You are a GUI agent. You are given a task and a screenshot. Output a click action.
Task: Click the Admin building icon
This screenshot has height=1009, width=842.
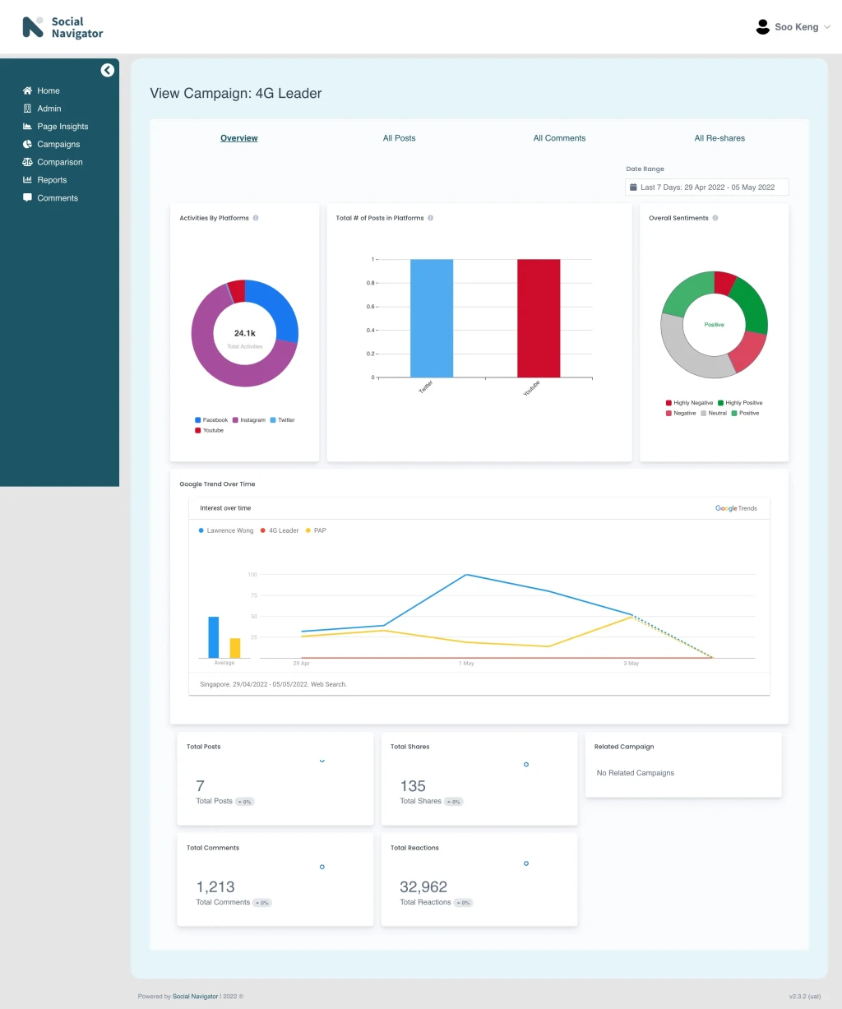pos(28,109)
